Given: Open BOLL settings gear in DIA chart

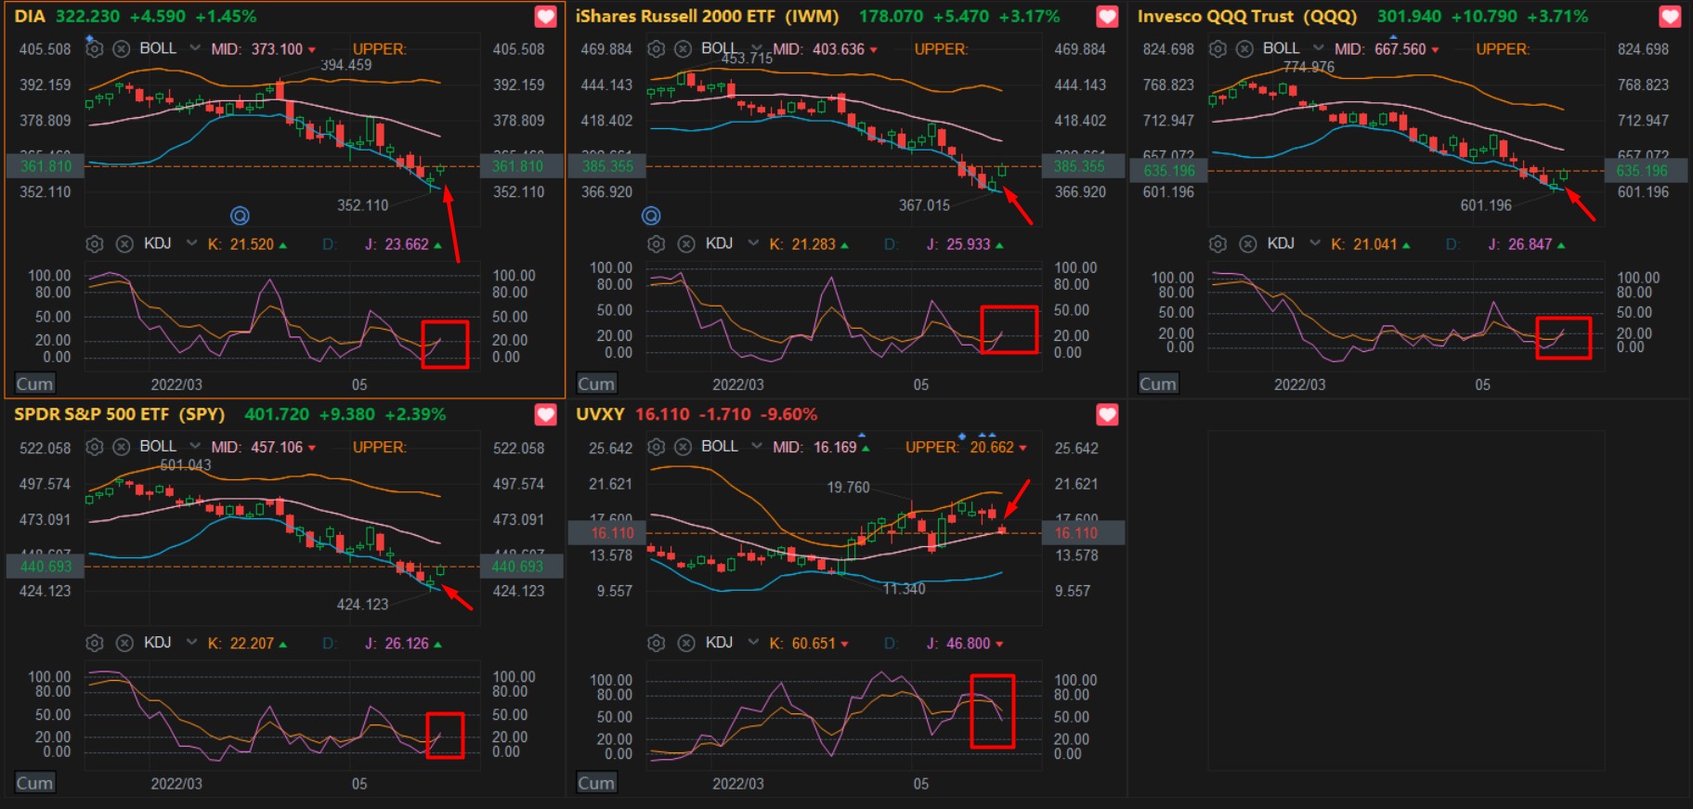Looking at the screenshot, I should click(x=95, y=48).
